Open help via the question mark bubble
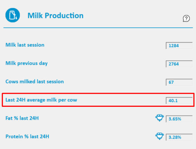Image resolution: width=196 pixels, height=149 pixels. coord(186,19)
